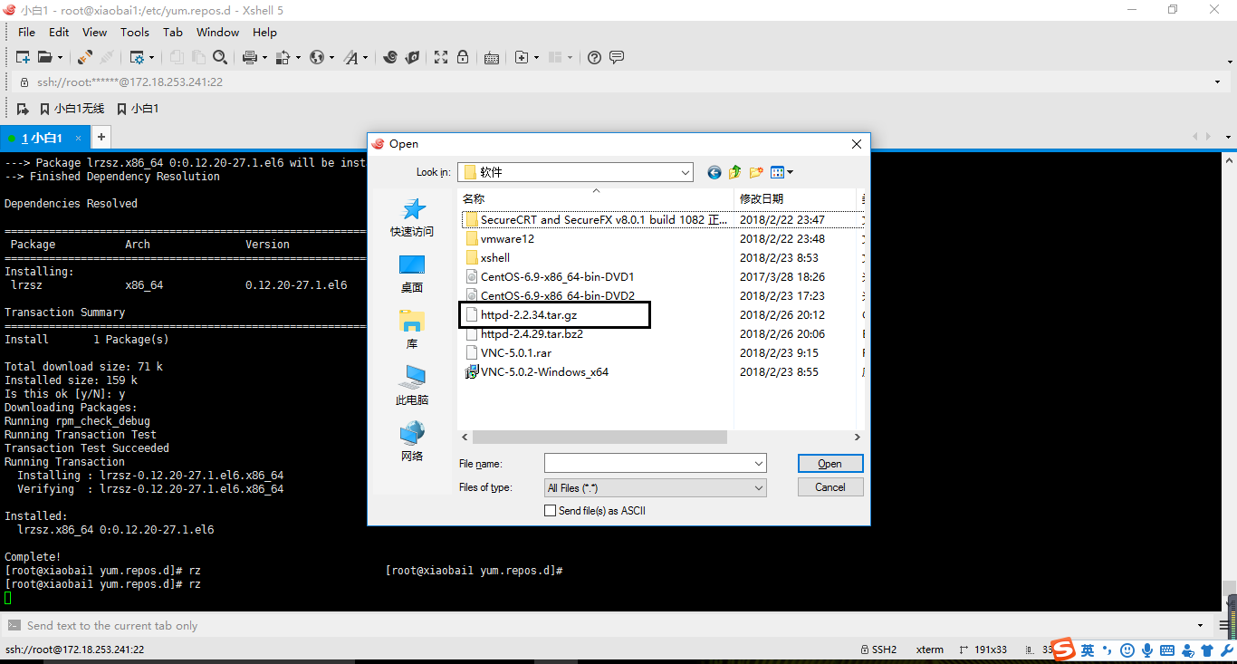Screen dimensions: 1237x664
Task: Click the file transfer toolbar icon
Action: [283, 57]
